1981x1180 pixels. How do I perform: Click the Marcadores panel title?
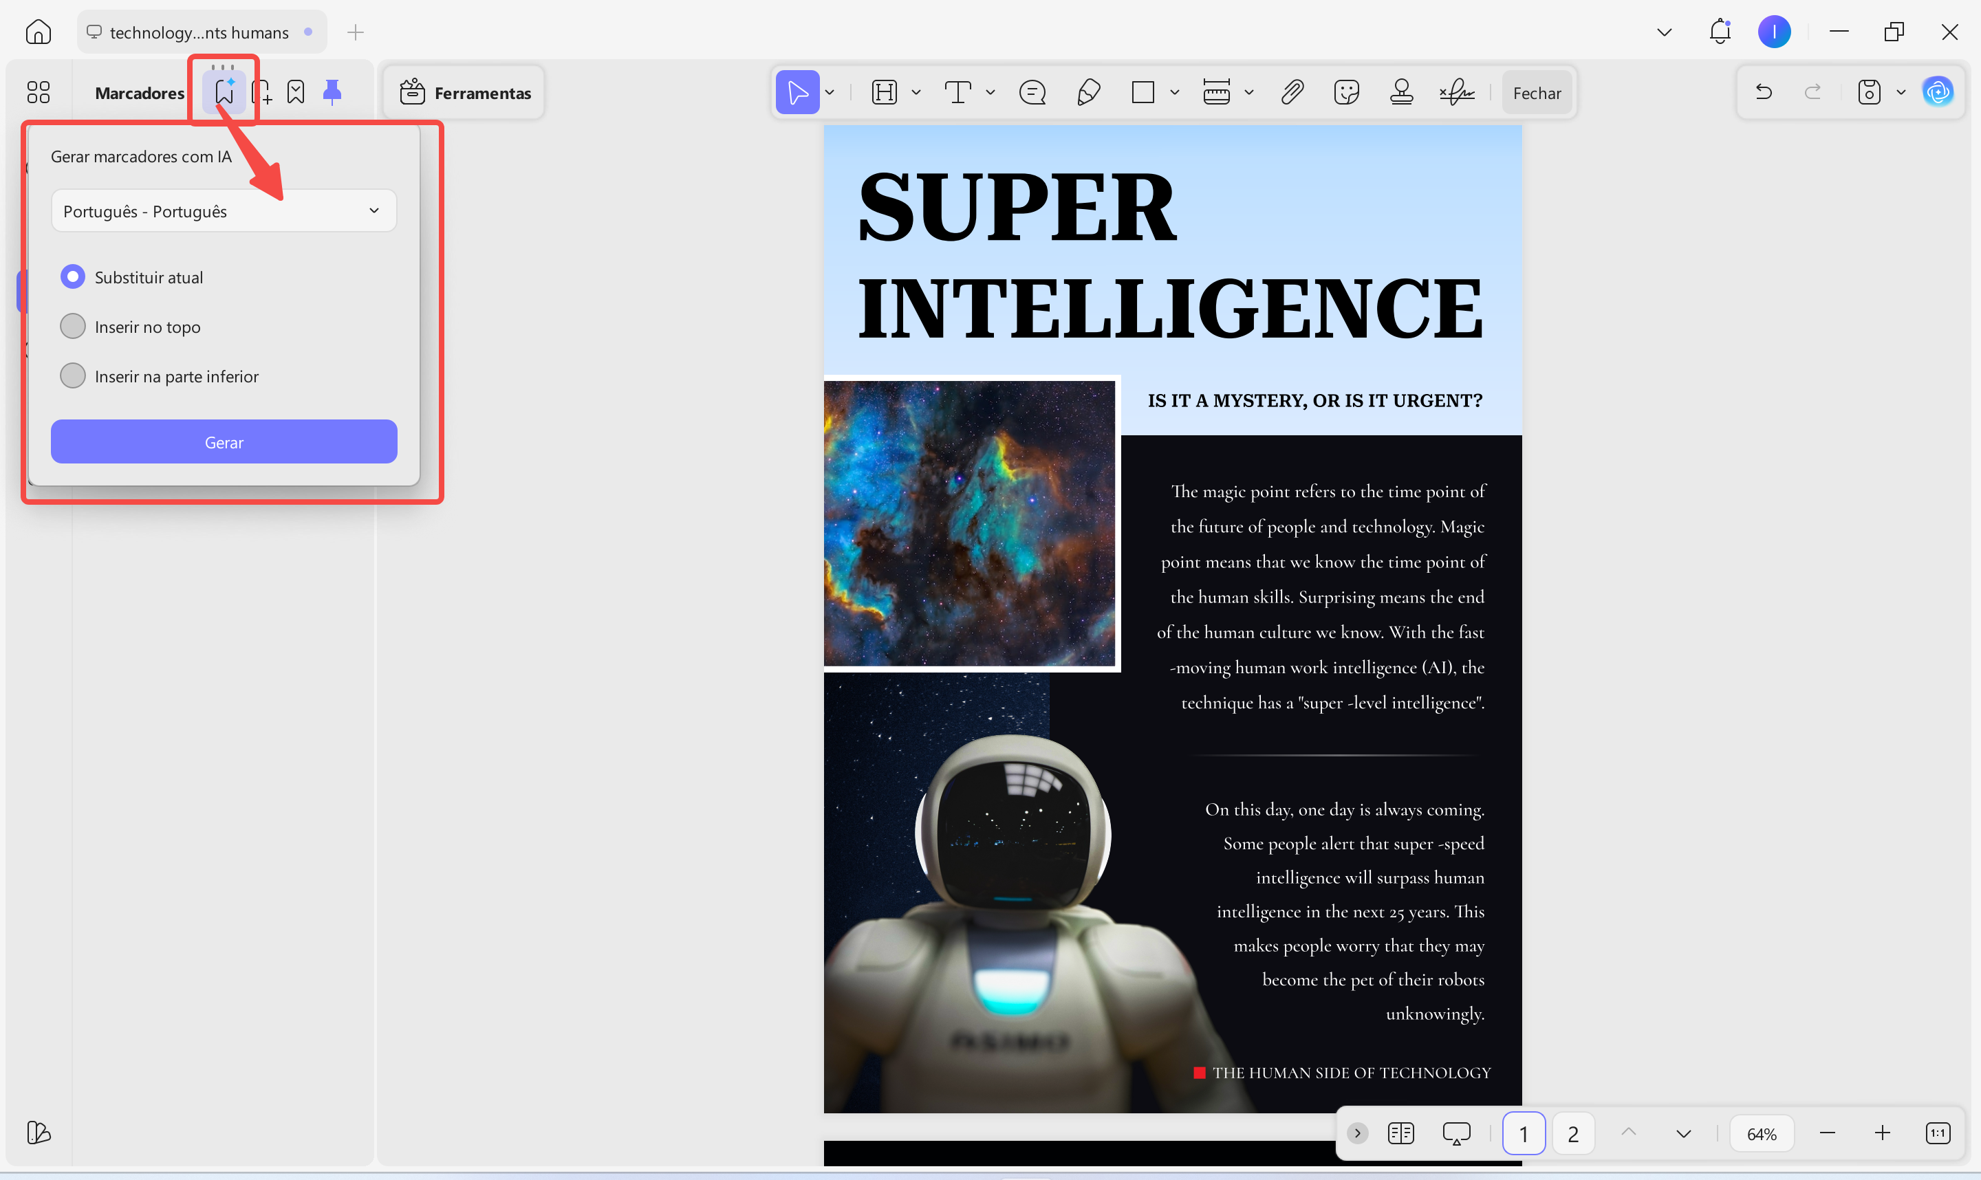point(139,93)
